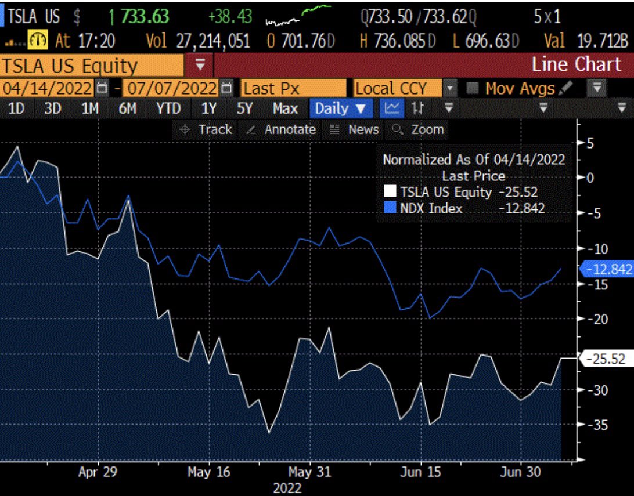Select the 6M time range
The image size is (634, 496).
(x=128, y=108)
